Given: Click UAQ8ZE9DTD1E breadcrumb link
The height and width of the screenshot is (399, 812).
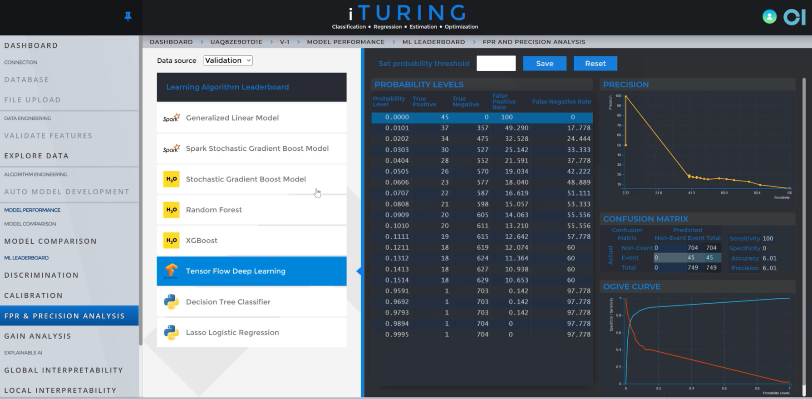Looking at the screenshot, I should (236, 42).
